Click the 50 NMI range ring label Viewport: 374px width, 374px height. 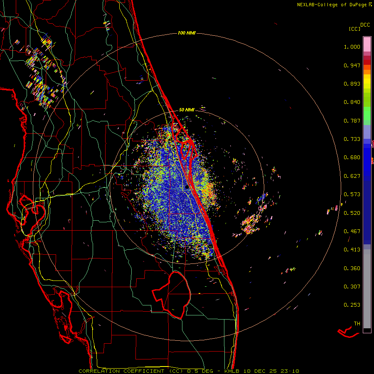coord(187,110)
